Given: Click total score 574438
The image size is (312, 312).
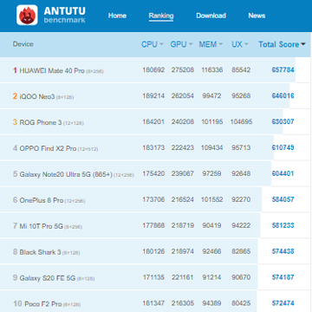Looking at the screenshot, I should [x=283, y=251].
